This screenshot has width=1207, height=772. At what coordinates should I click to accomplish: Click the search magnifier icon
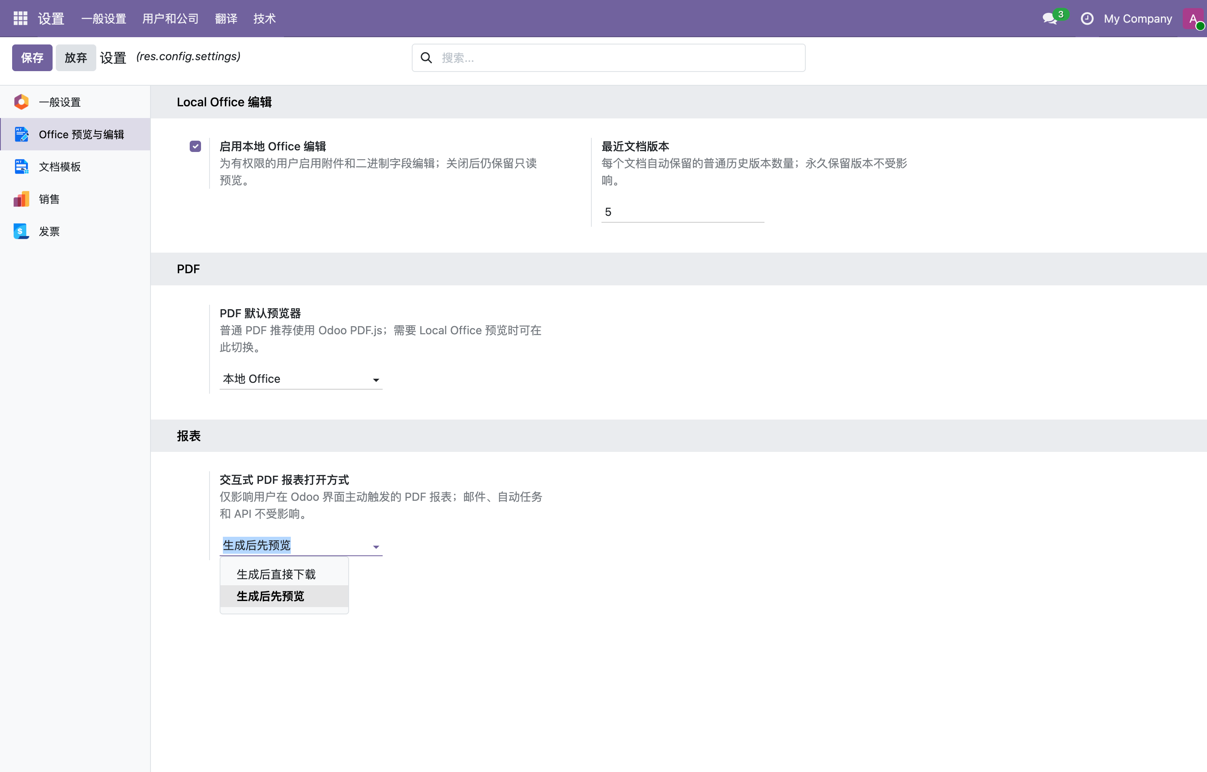pyautogui.click(x=426, y=58)
